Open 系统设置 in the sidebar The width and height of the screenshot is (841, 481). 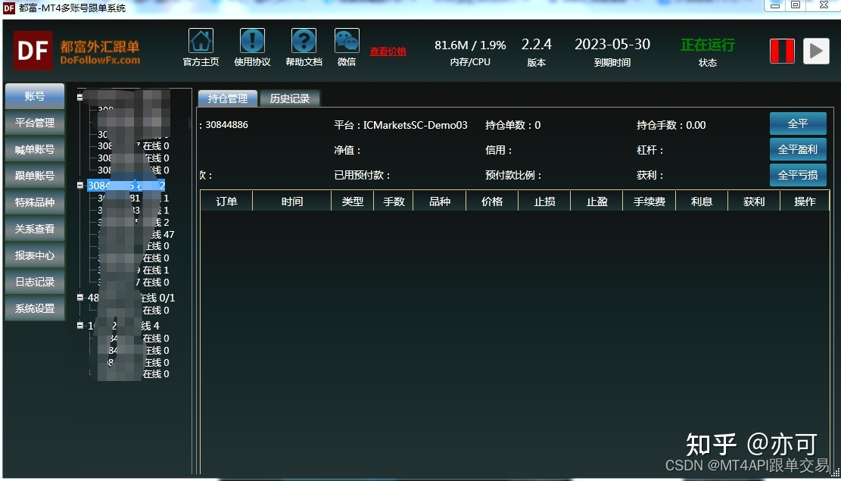35,309
